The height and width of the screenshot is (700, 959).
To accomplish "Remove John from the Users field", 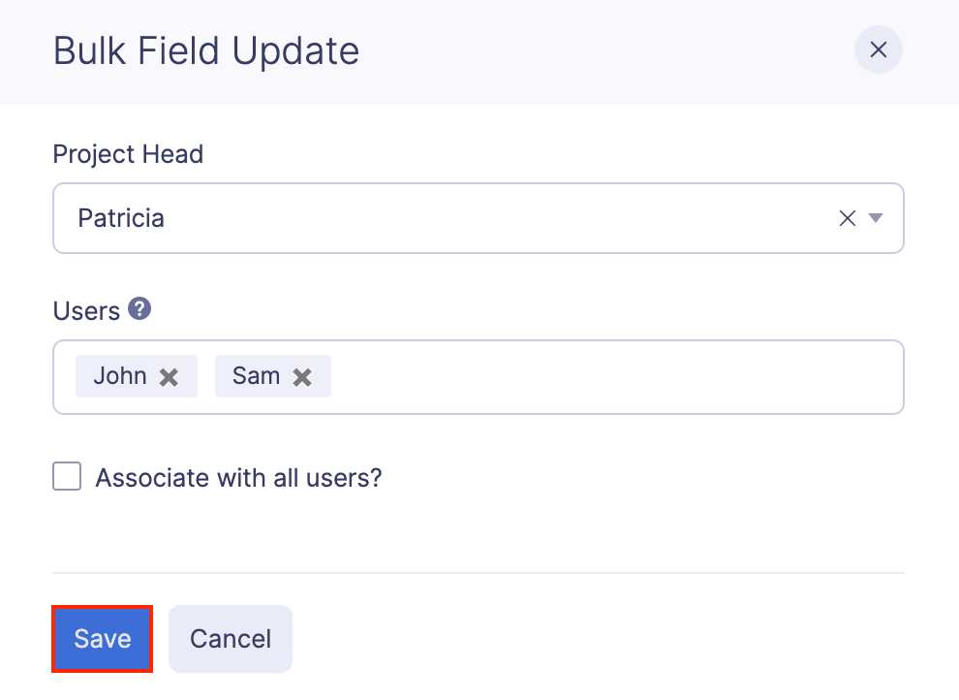I will (169, 377).
